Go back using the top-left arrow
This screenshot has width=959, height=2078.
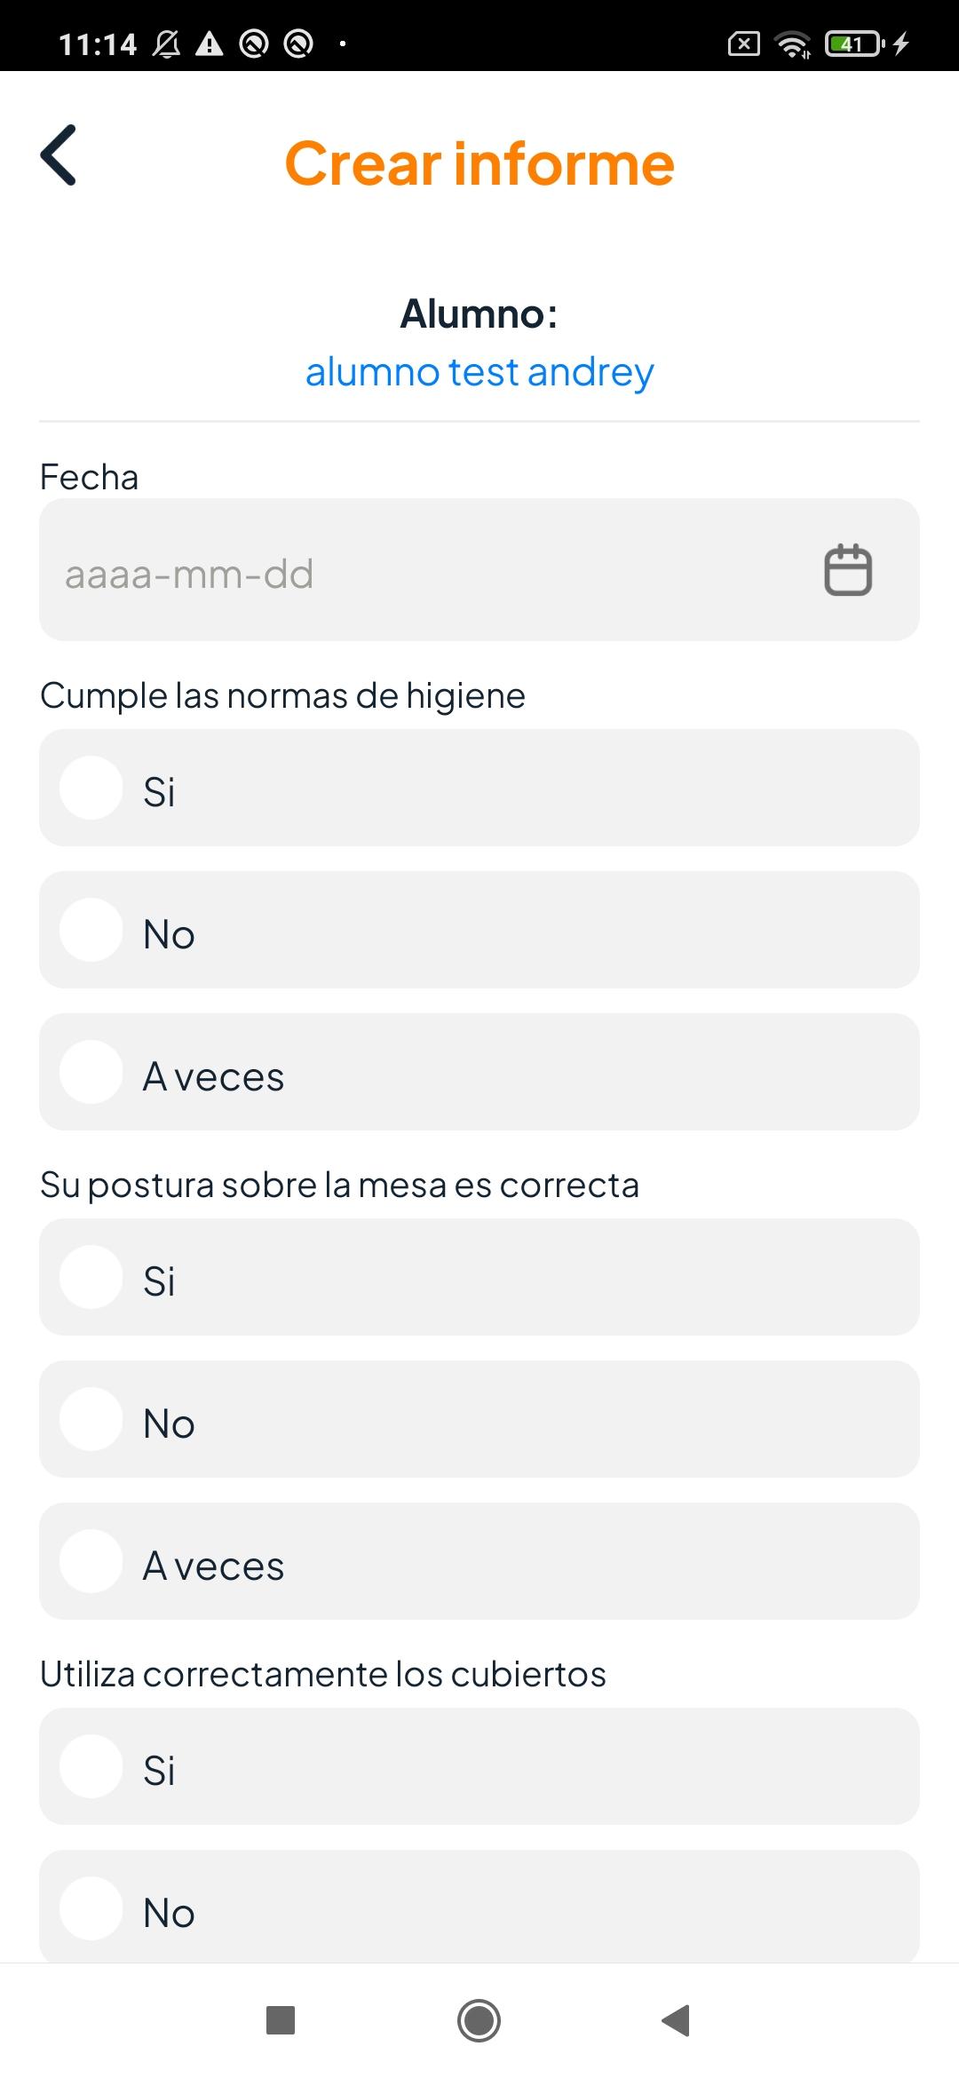[x=59, y=155]
